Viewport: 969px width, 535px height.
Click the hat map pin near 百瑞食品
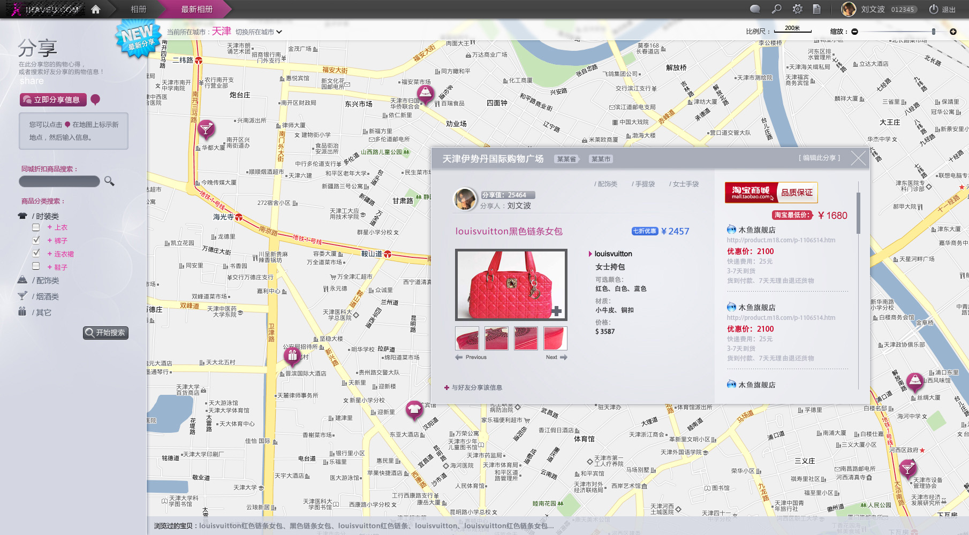tap(425, 95)
